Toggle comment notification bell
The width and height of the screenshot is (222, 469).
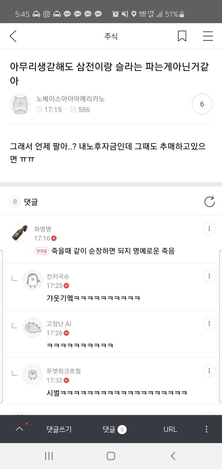pyautogui.click(x=15, y=202)
